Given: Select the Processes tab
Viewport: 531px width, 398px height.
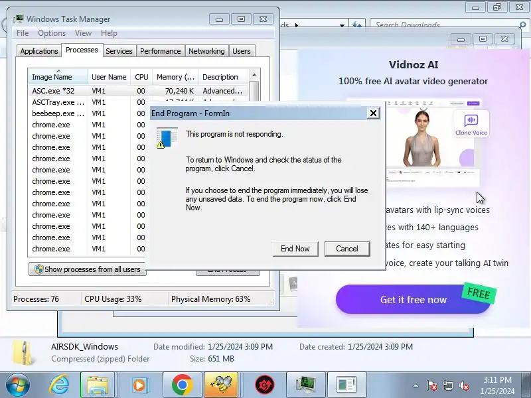Looking at the screenshot, I should click(x=82, y=50).
